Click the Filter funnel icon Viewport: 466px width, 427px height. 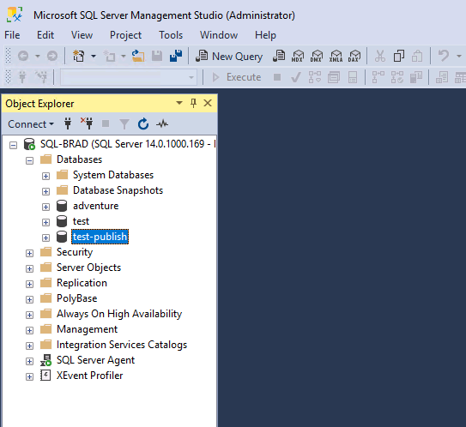pyautogui.click(x=124, y=124)
